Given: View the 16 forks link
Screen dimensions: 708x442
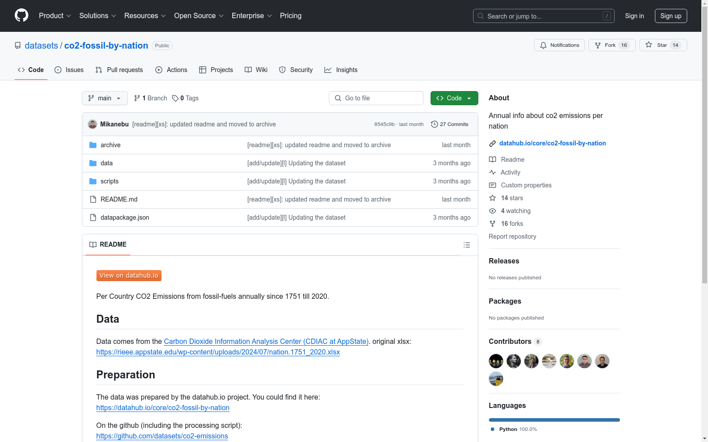Looking at the screenshot, I should [x=506, y=224].
